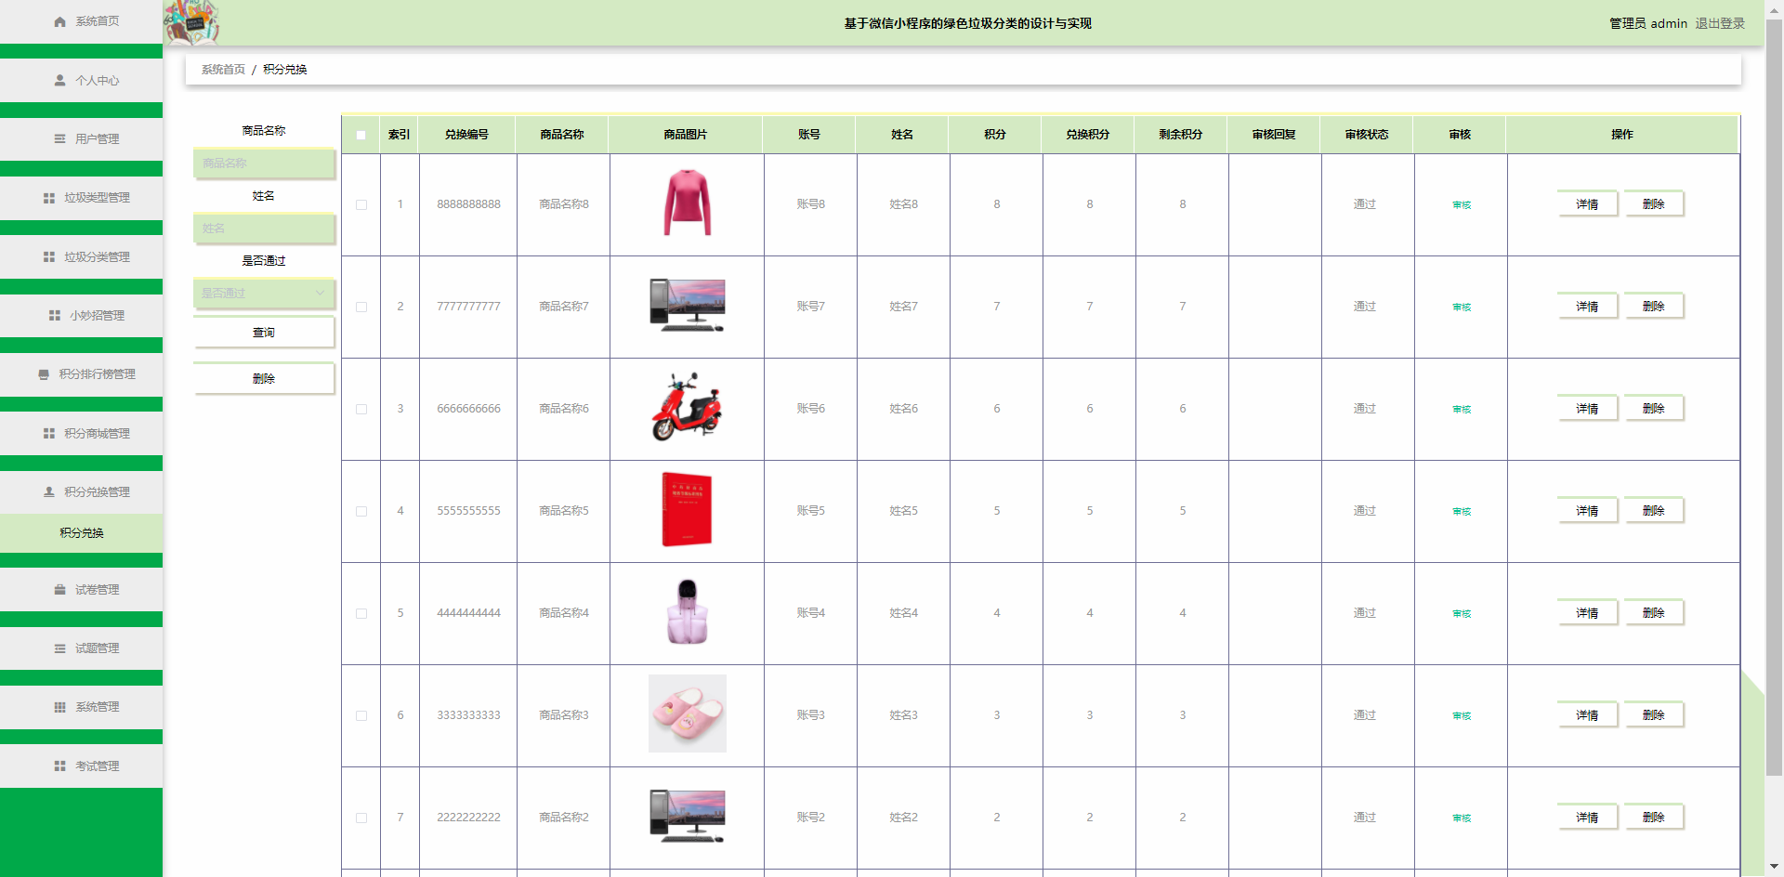Click the vertical page scrollbar
This screenshot has width=1784, height=877.
(1774, 372)
